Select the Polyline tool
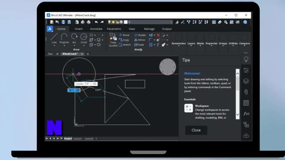The height and width of the screenshot is (160, 285). (x=64, y=38)
